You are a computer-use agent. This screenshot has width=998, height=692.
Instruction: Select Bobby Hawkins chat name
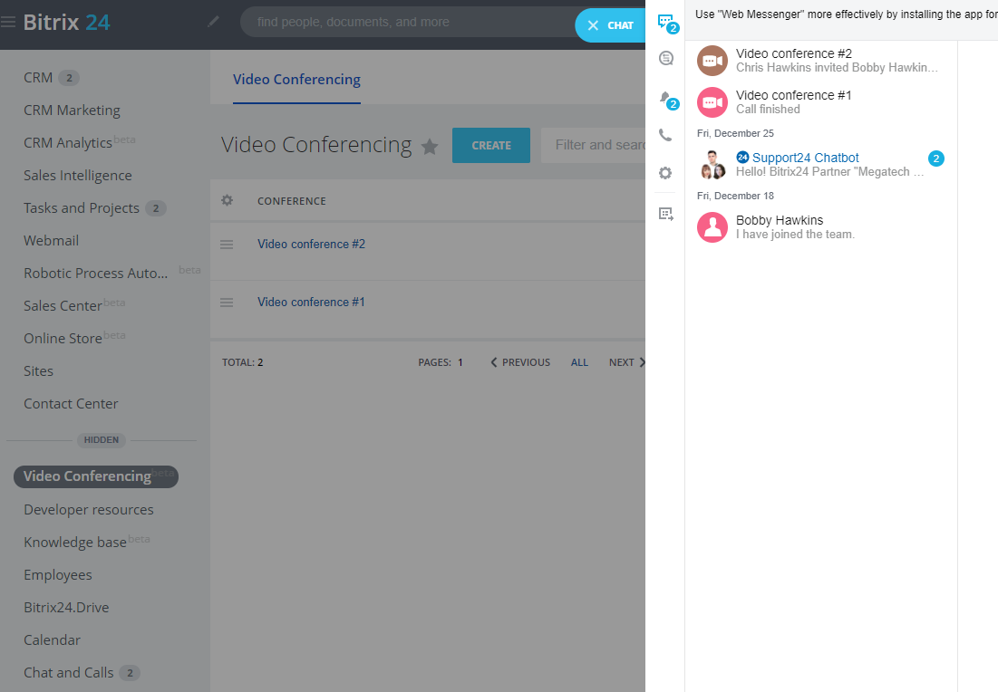coord(780,220)
